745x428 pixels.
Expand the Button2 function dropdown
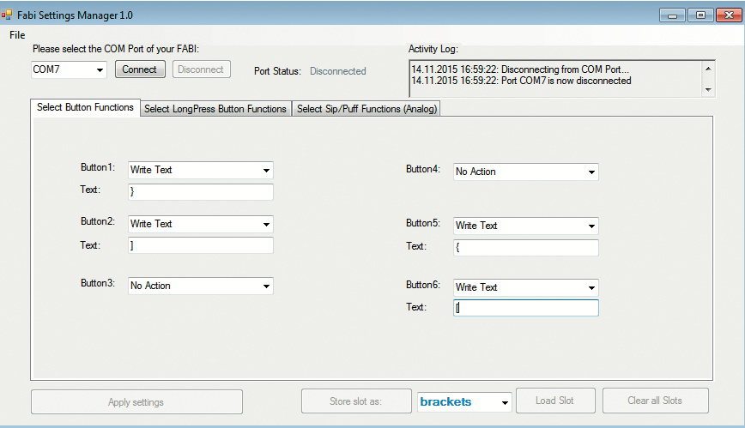[201, 224]
